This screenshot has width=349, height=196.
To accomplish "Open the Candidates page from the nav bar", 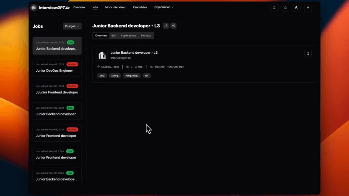I will (x=140, y=7).
